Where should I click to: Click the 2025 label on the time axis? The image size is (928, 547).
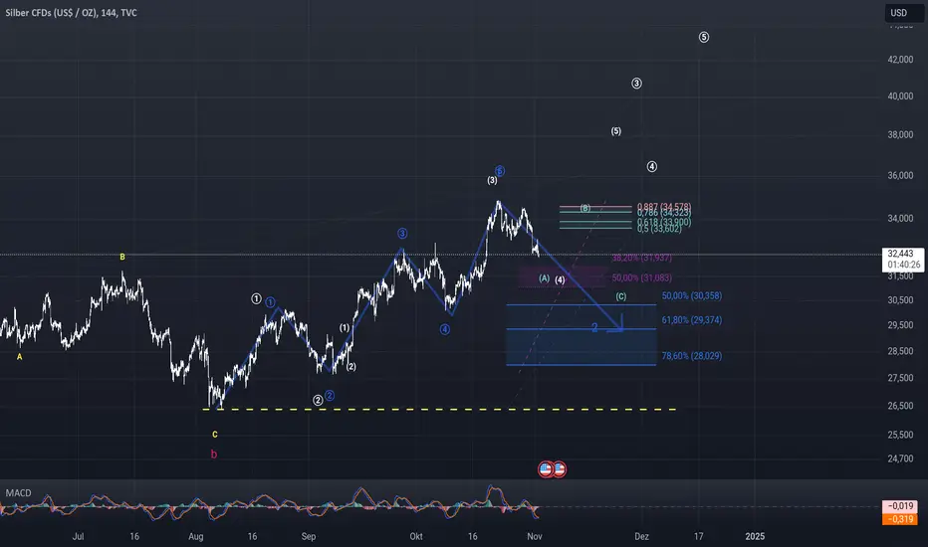coord(755,536)
